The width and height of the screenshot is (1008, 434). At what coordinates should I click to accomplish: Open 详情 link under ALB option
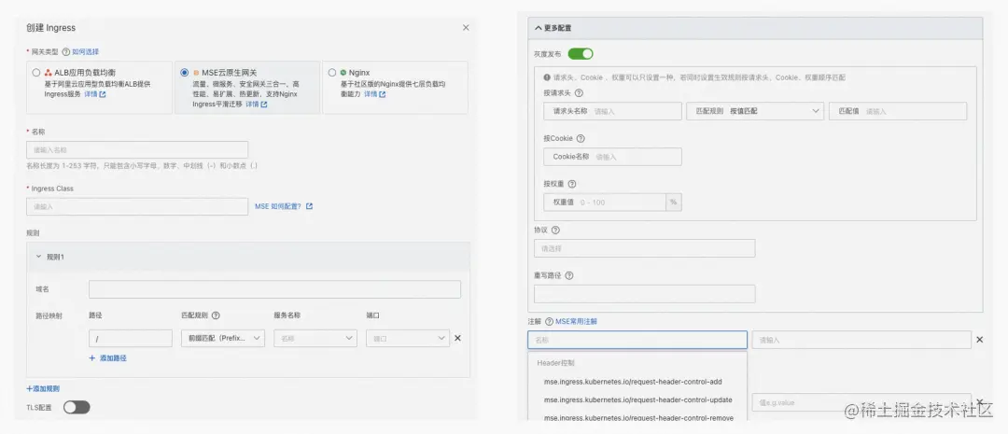(94, 94)
